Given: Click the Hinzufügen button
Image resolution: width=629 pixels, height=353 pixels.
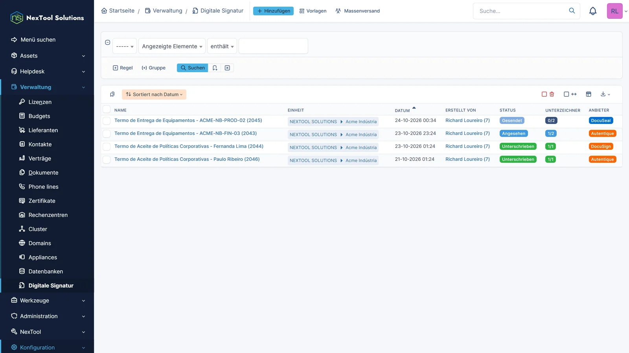Looking at the screenshot, I should tap(273, 11).
